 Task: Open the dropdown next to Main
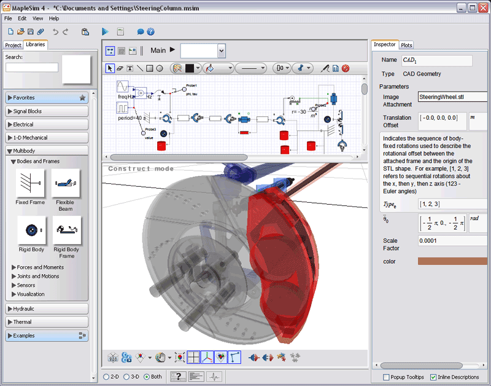(222, 51)
